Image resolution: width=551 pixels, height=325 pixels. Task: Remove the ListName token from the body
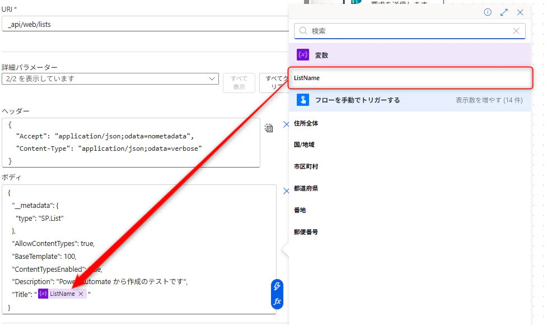[x=81, y=294]
